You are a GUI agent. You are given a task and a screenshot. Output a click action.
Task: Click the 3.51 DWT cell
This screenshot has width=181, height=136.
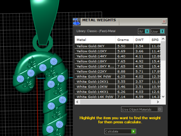click(x=142, y=87)
